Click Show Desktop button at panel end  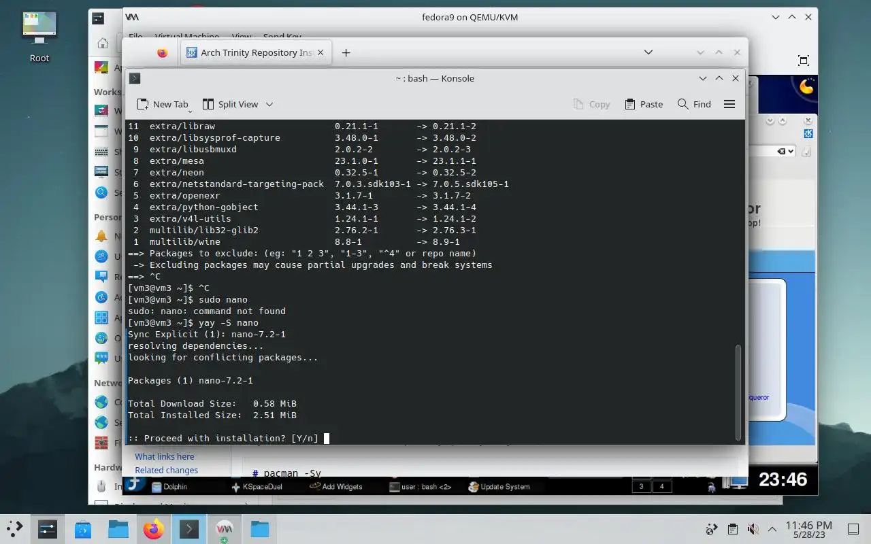853,529
